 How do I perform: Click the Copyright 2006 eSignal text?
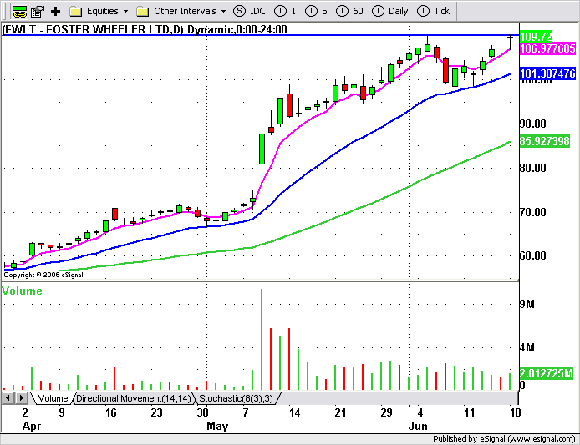[44, 275]
